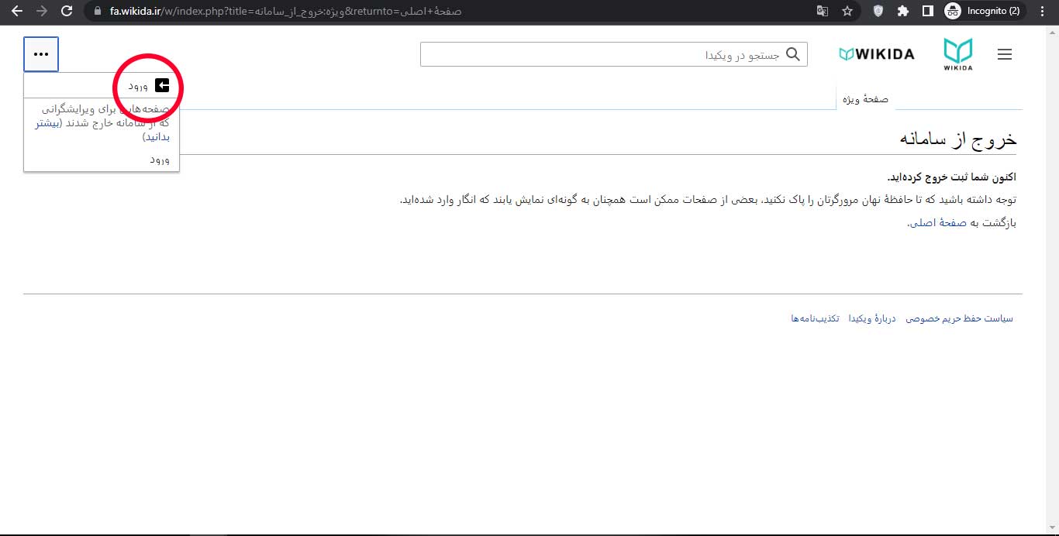
Task: Click the WIKIDA wordmark logo
Action: (877, 54)
